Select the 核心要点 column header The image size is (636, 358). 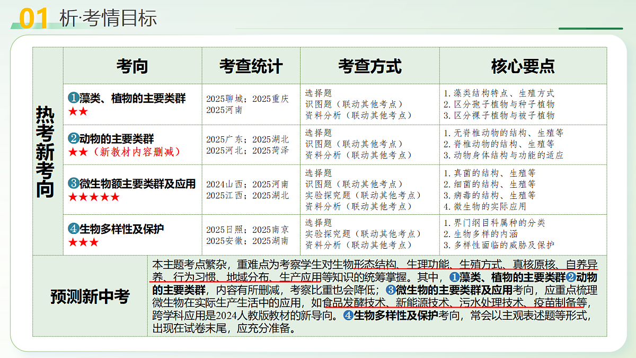click(523, 66)
